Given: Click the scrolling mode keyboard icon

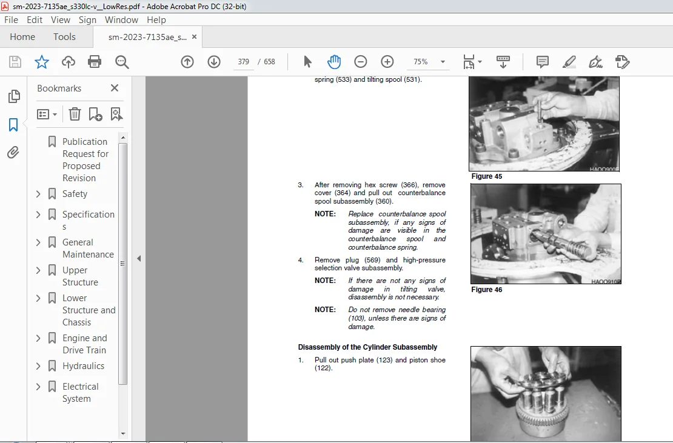Looking at the screenshot, I should [503, 62].
